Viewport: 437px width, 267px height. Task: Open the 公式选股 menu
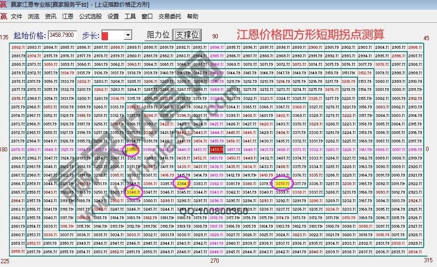(x=90, y=16)
